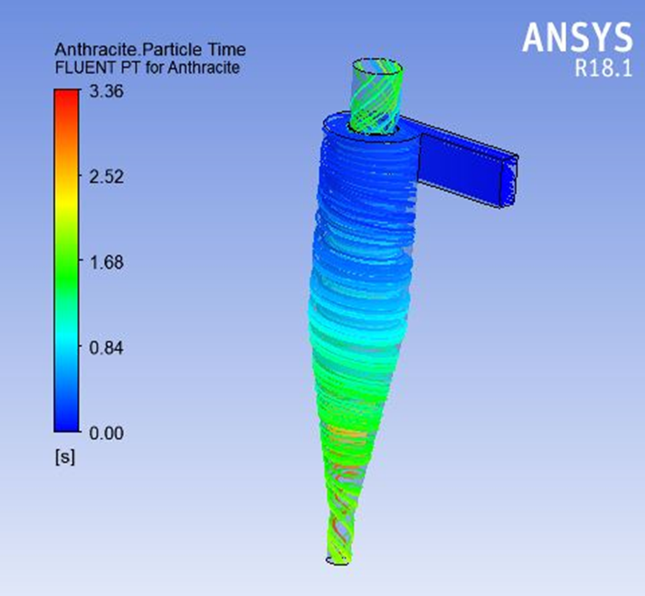This screenshot has width=645, height=596.
Task: Click the 0.00 legend minimum value
Action: (106, 433)
